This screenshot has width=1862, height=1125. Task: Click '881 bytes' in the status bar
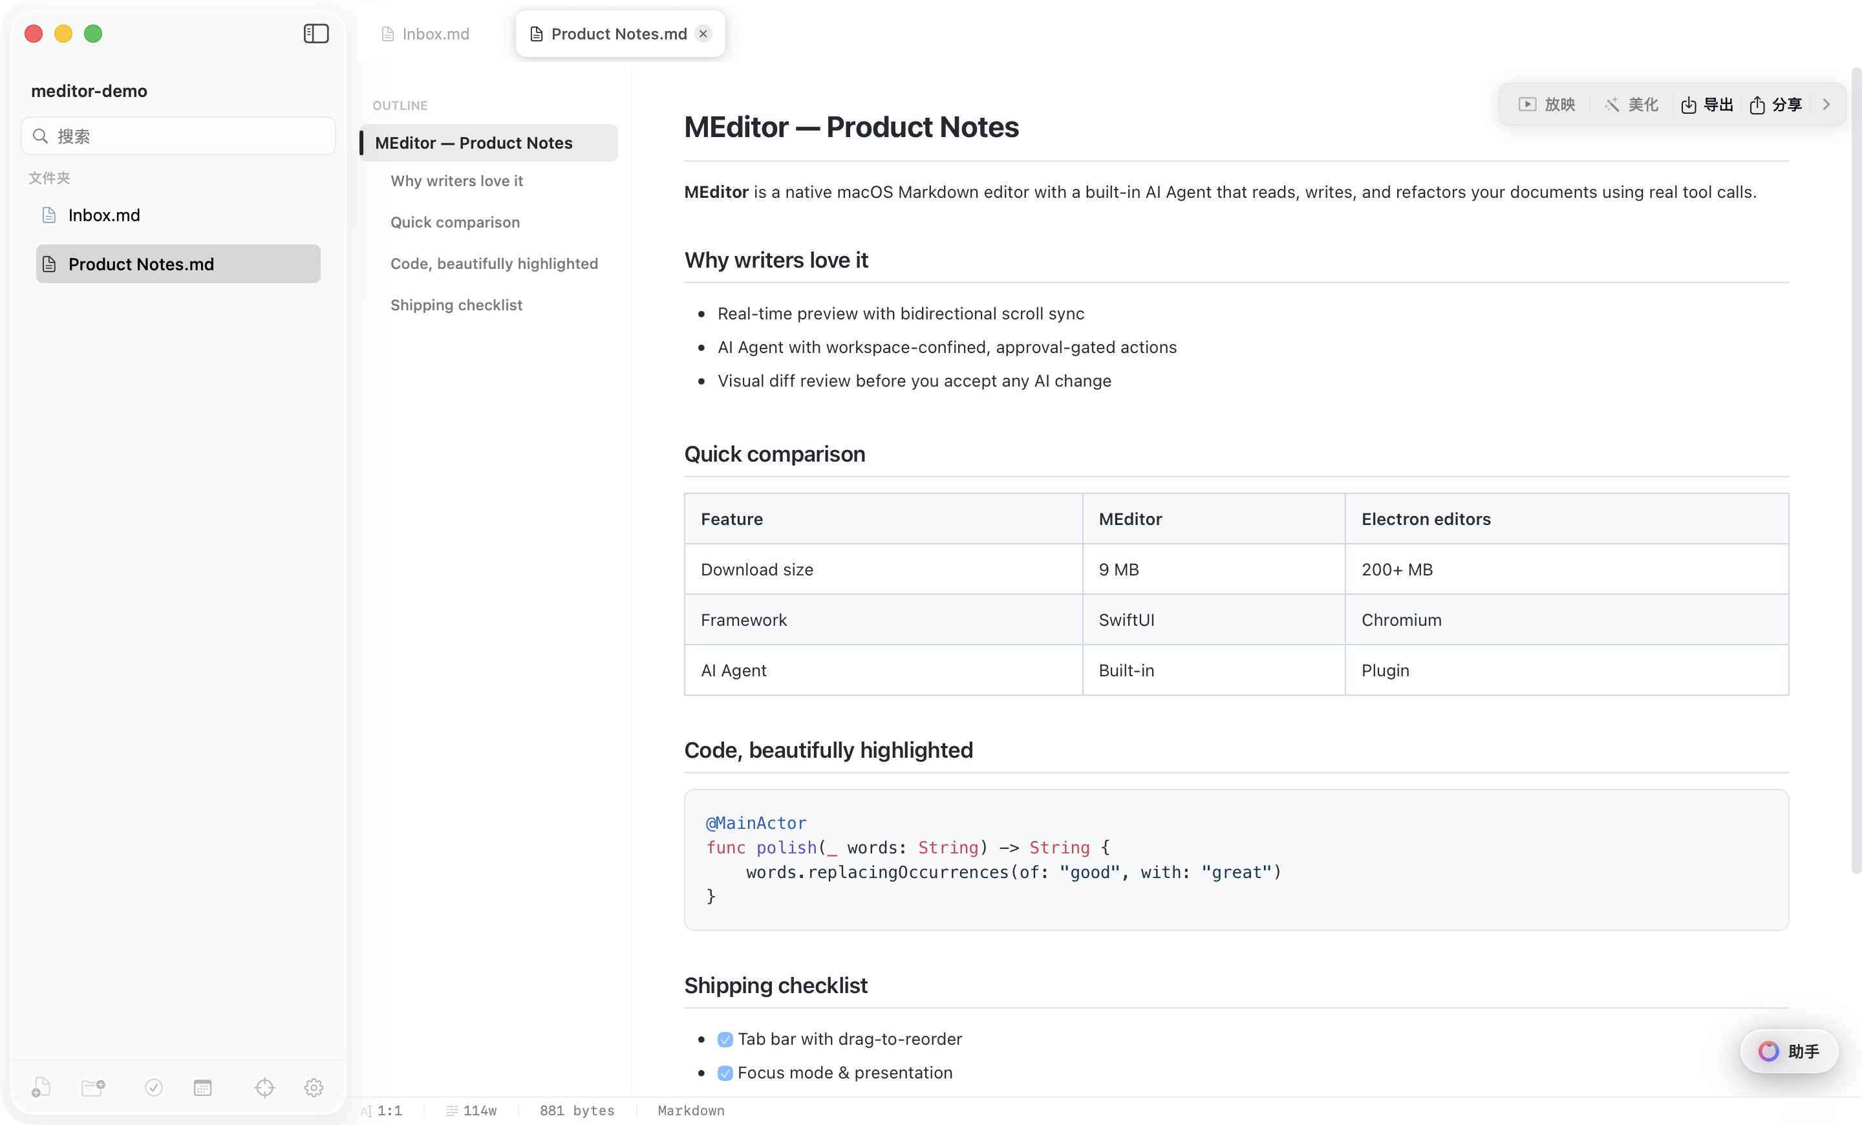point(577,1111)
